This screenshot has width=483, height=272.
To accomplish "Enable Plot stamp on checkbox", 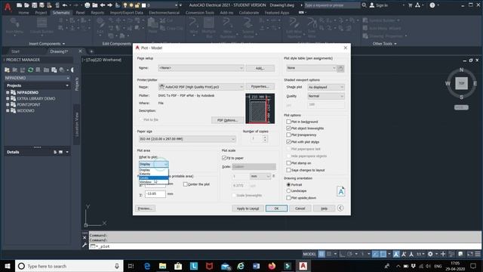I will point(288,163).
